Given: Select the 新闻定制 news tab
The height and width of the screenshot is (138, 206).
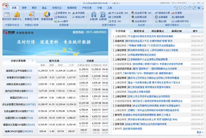Looking at the screenshot, I should (177, 31).
